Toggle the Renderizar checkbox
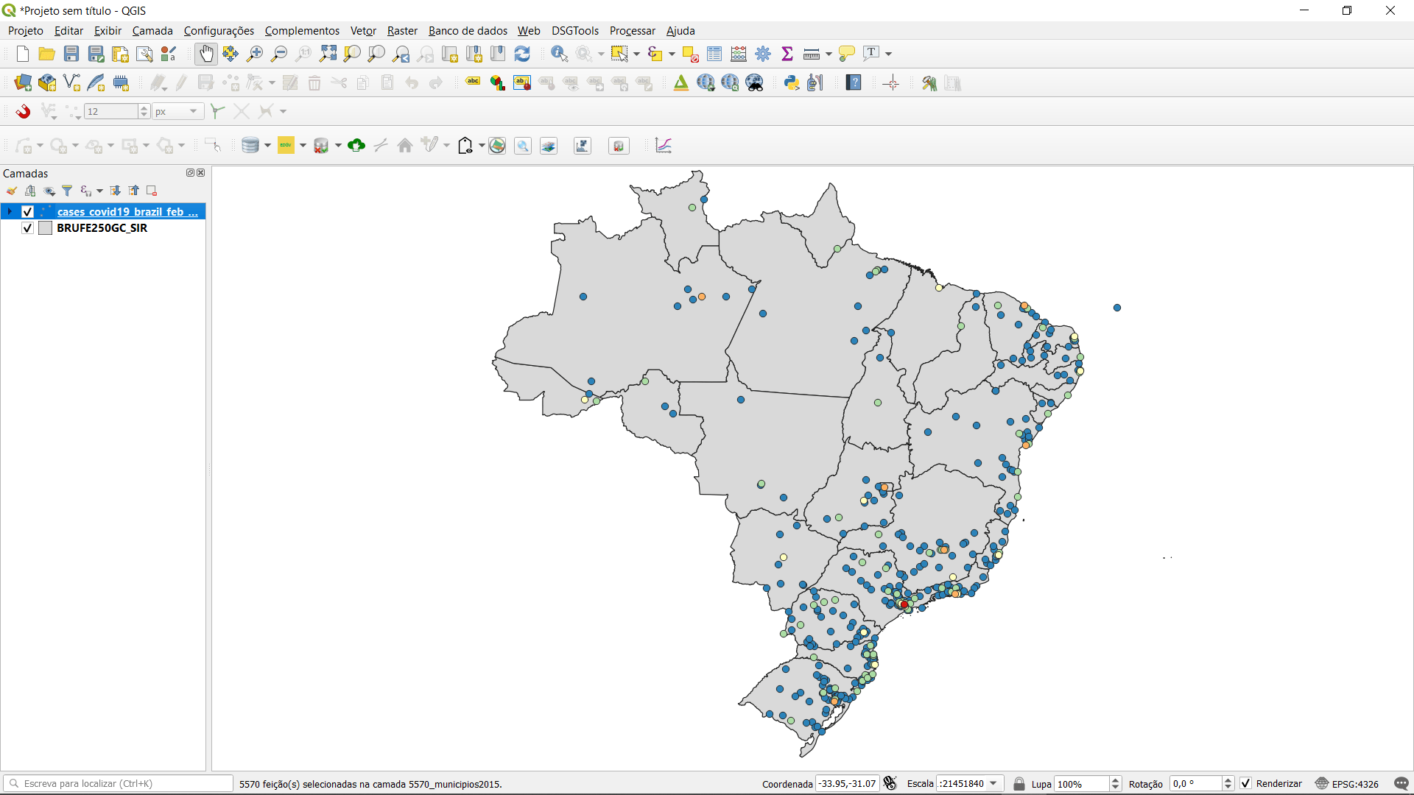 [x=1246, y=784]
